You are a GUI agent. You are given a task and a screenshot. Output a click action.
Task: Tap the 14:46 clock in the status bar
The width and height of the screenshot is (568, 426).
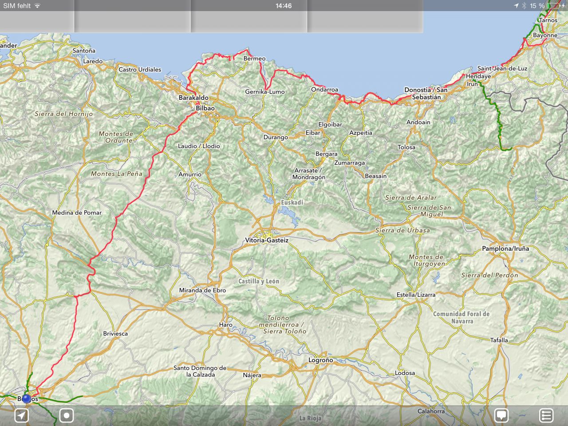pyautogui.click(x=284, y=6)
